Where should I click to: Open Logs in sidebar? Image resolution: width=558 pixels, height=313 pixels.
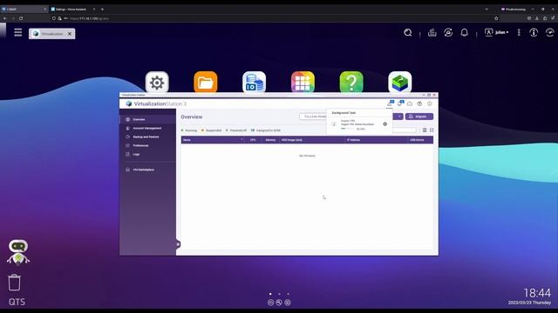(x=147, y=155)
